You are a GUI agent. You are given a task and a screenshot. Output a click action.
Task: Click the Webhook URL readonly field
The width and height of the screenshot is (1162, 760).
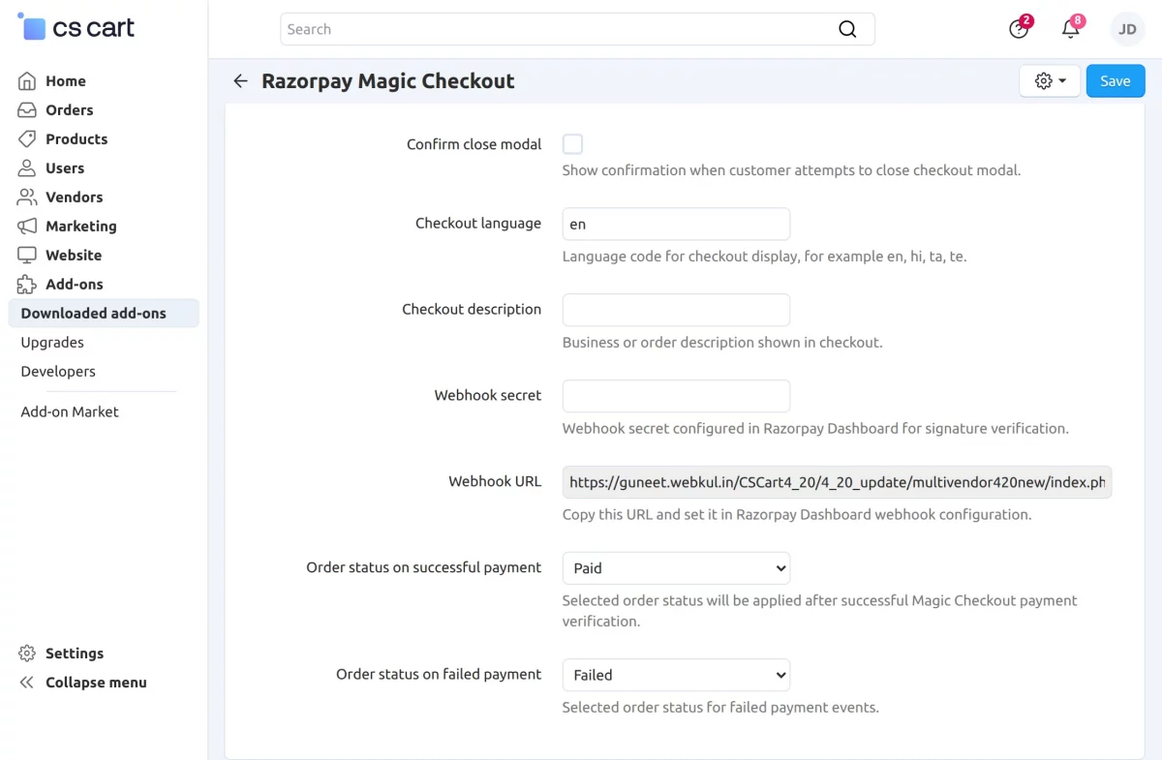pos(837,482)
